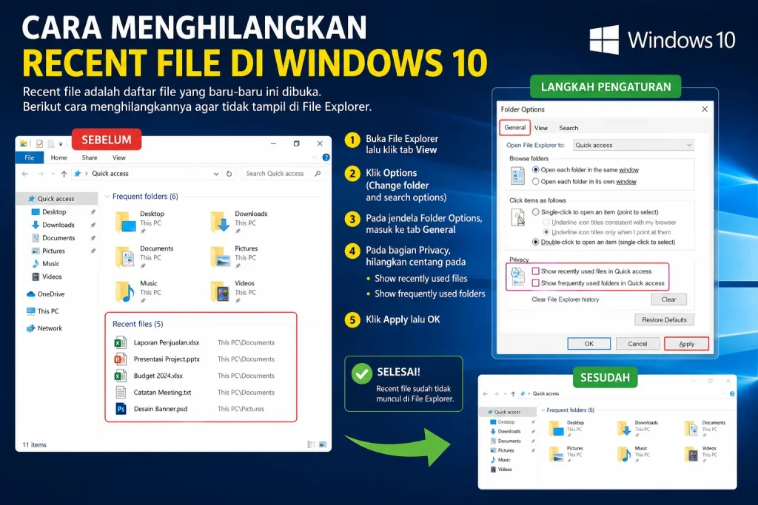Open the Videos folder icon in Frequent folders (SEBELUM)
Image resolution: width=758 pixels, height=505 pixels.
[220, 291]
